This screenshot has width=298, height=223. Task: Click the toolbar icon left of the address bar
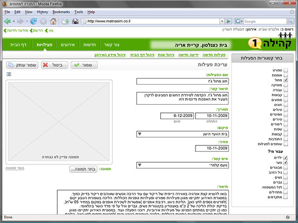pos(75,21)
